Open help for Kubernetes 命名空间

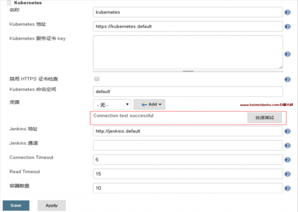tap(288, 91)
